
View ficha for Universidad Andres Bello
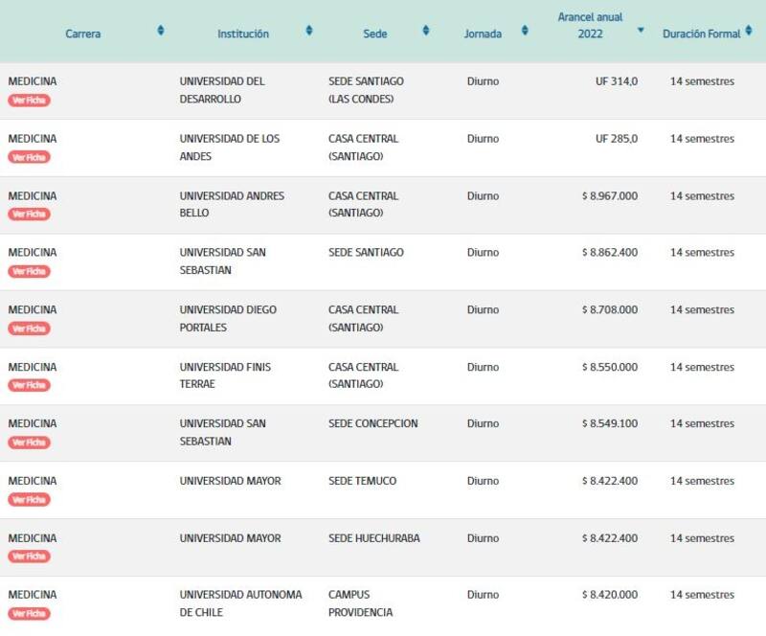click(x=29, y=215)
